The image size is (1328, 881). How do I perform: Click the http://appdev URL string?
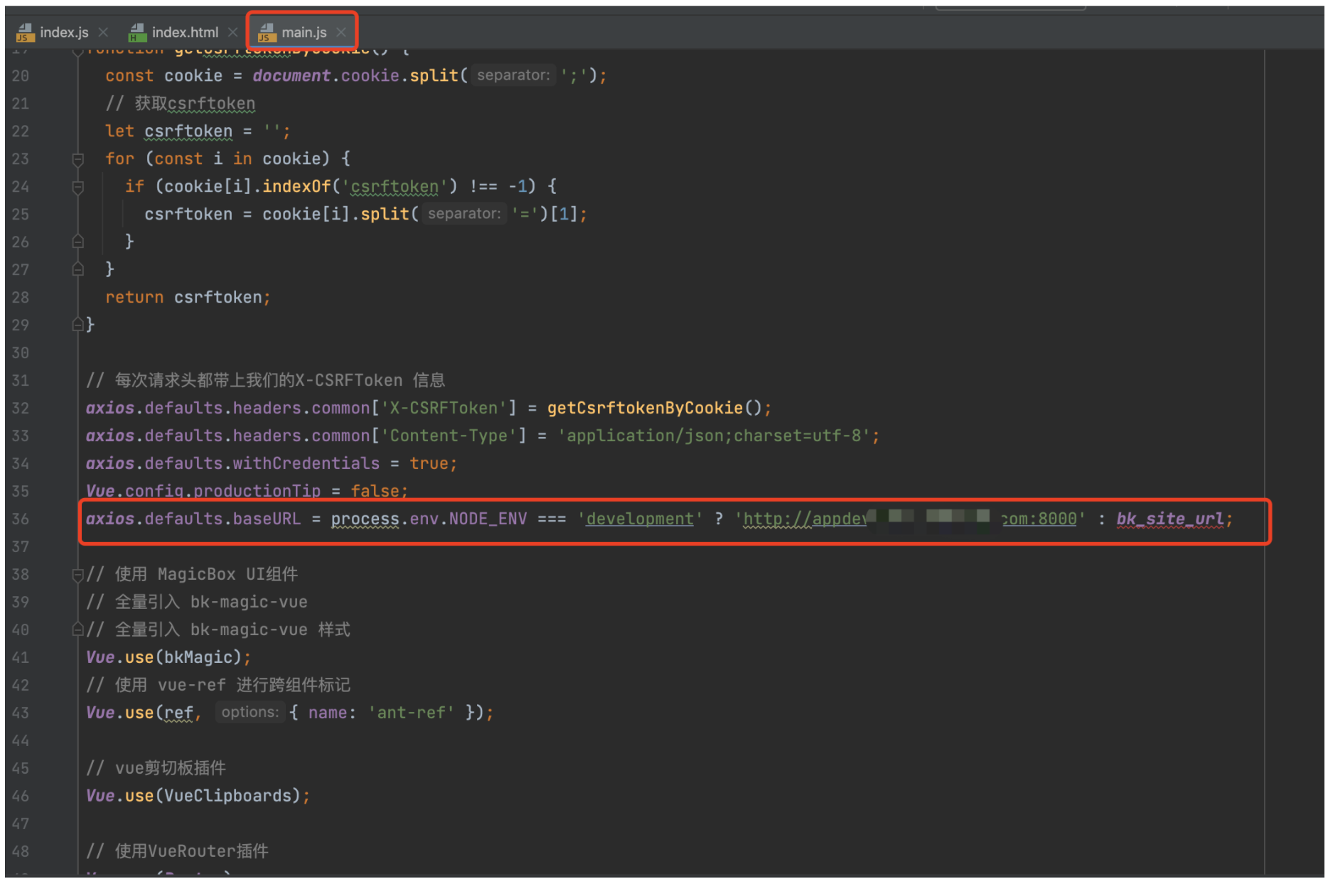(911, 519)
